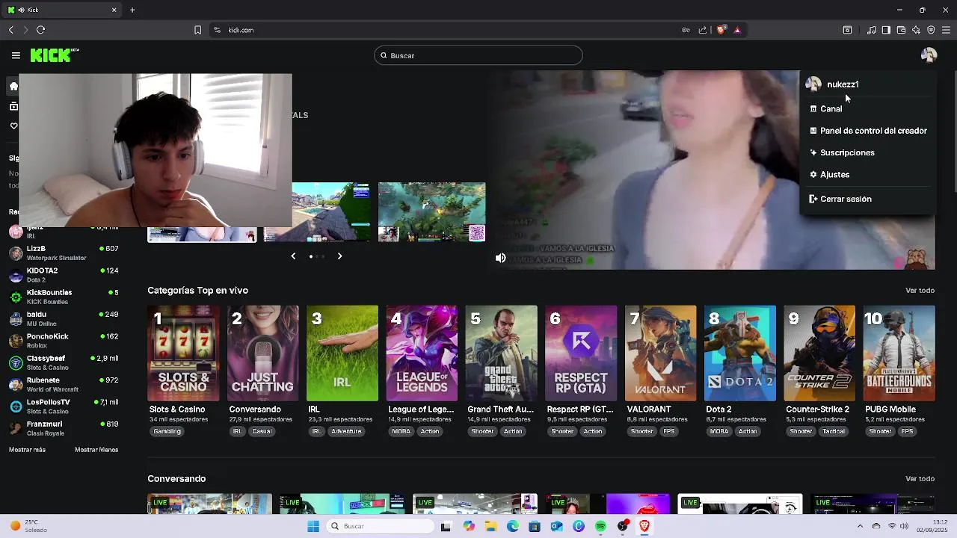Click the Following heart icon in the sidebar
This screenshot has width=957, height=538.
tap(13, 126)
